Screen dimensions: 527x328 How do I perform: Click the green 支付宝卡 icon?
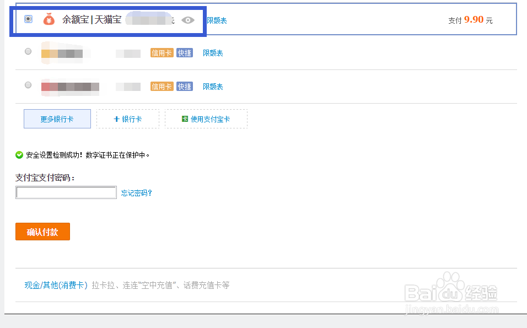pos(185,119)
